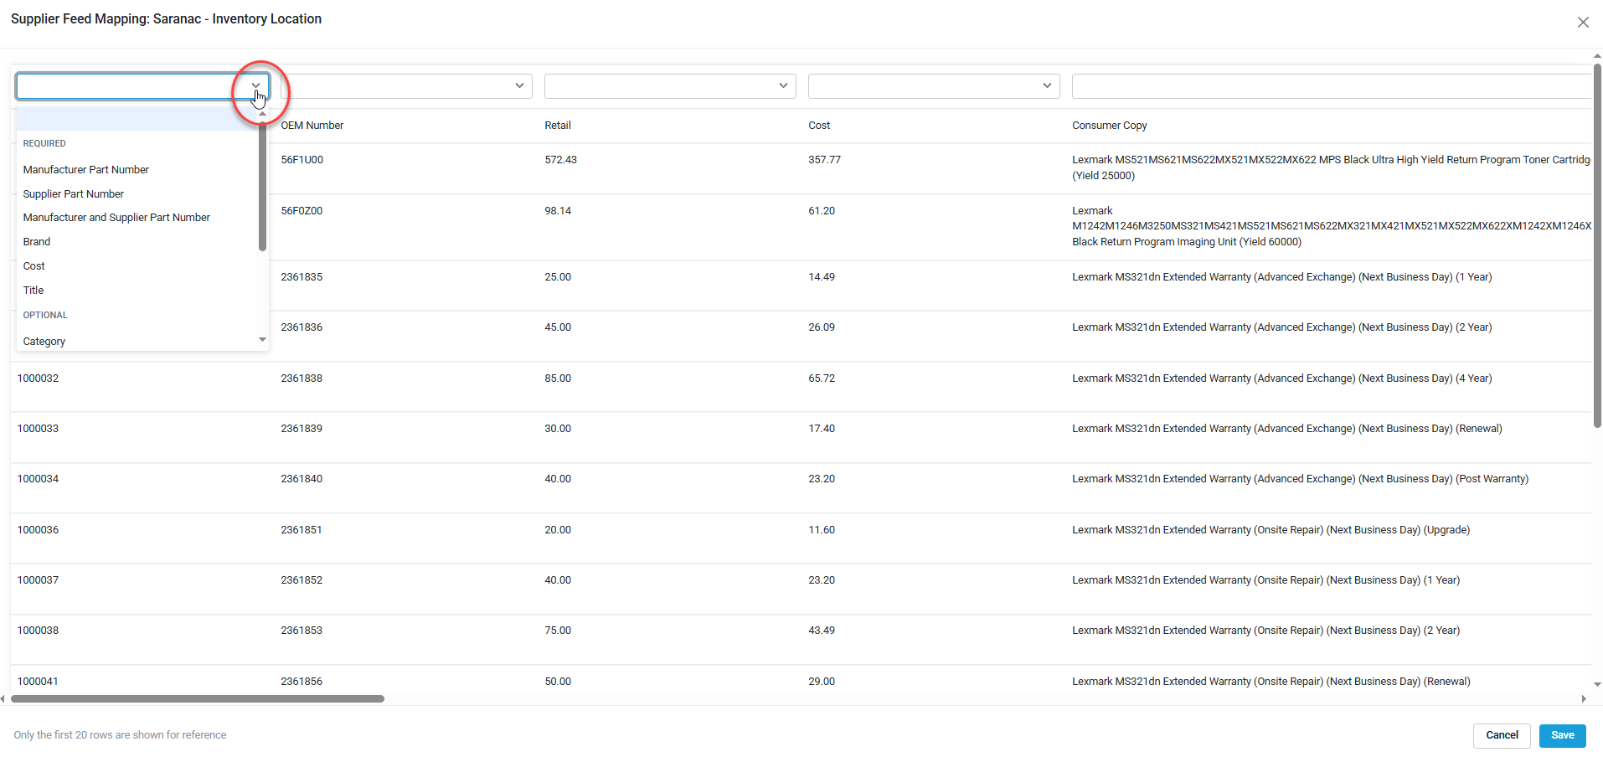Click retail value 98.14
This screenshot has width=1603, height=757.
tap(558, 211)
